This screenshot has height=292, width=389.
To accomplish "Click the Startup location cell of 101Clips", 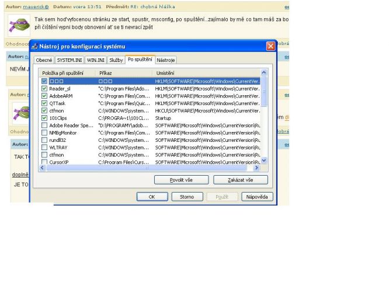I will click(x=163, y=118).
